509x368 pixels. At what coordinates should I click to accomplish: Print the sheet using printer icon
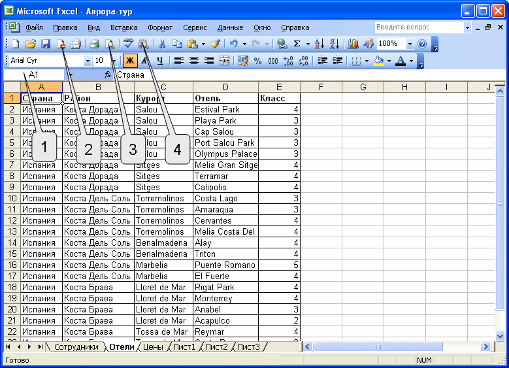coord(95,44)
